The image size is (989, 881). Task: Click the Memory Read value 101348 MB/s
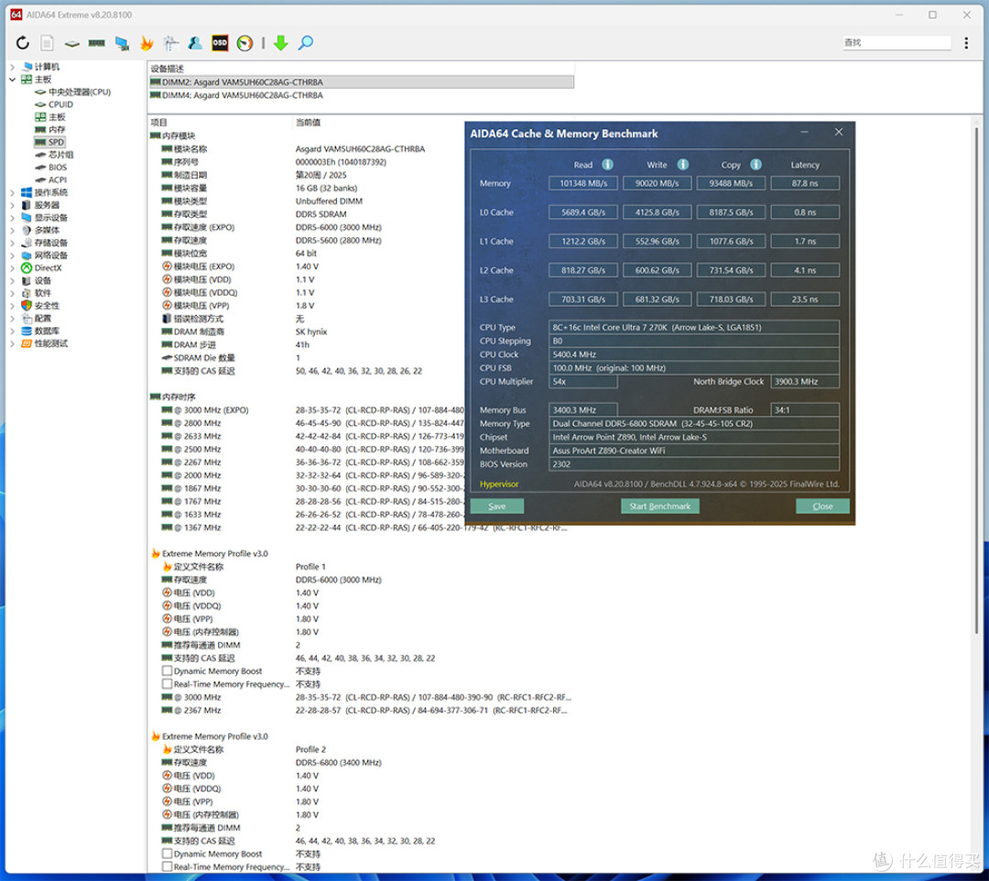click(x=582, y=183)
